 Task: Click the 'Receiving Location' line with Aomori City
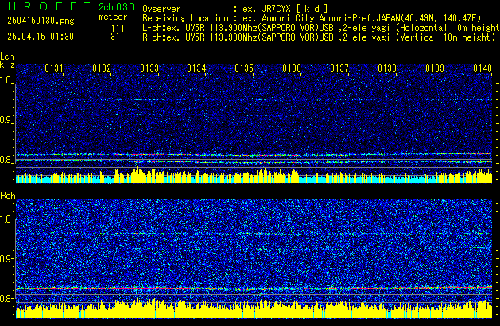(312, 18)
